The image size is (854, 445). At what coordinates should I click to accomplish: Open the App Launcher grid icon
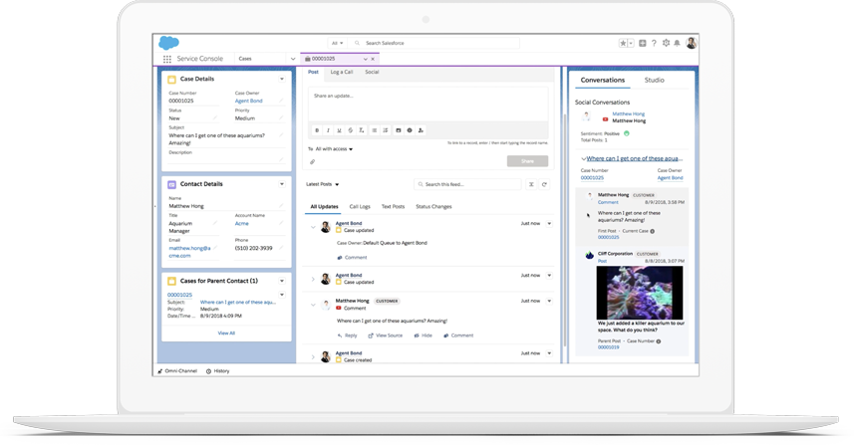(x=167, y=59)
